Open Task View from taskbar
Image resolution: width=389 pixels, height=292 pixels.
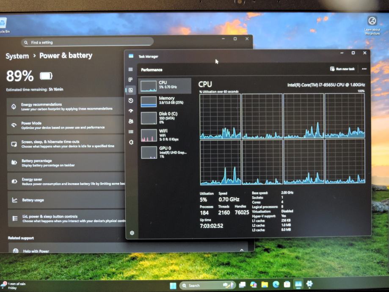243,285
